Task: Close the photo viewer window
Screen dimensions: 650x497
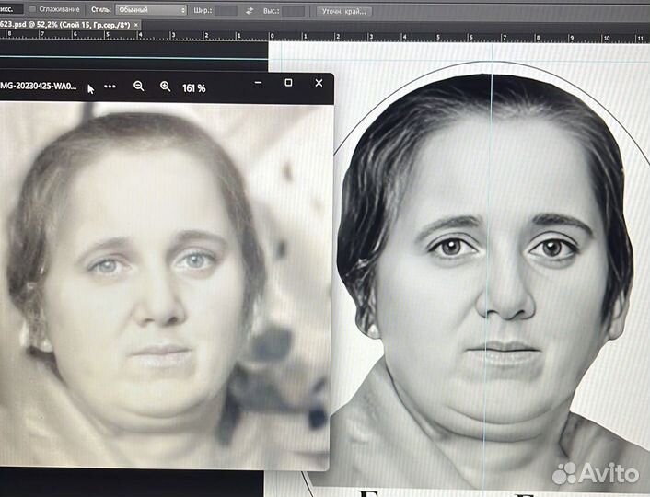Action: (x=319, y=83)
